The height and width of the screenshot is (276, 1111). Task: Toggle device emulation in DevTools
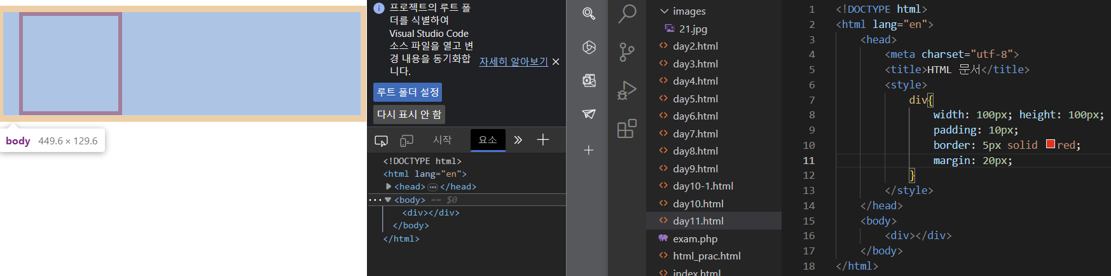coord(407,140)
